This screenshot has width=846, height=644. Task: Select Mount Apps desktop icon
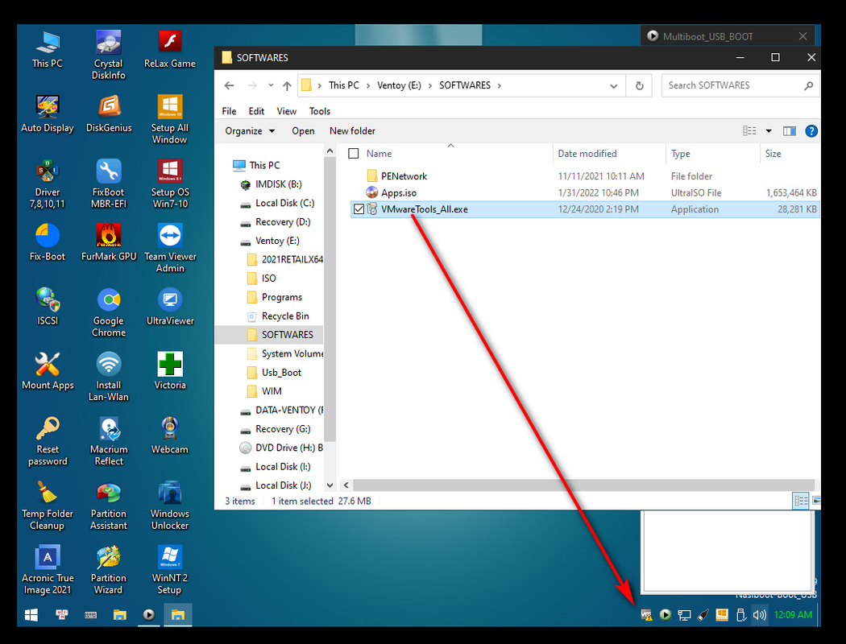(48, 371)
